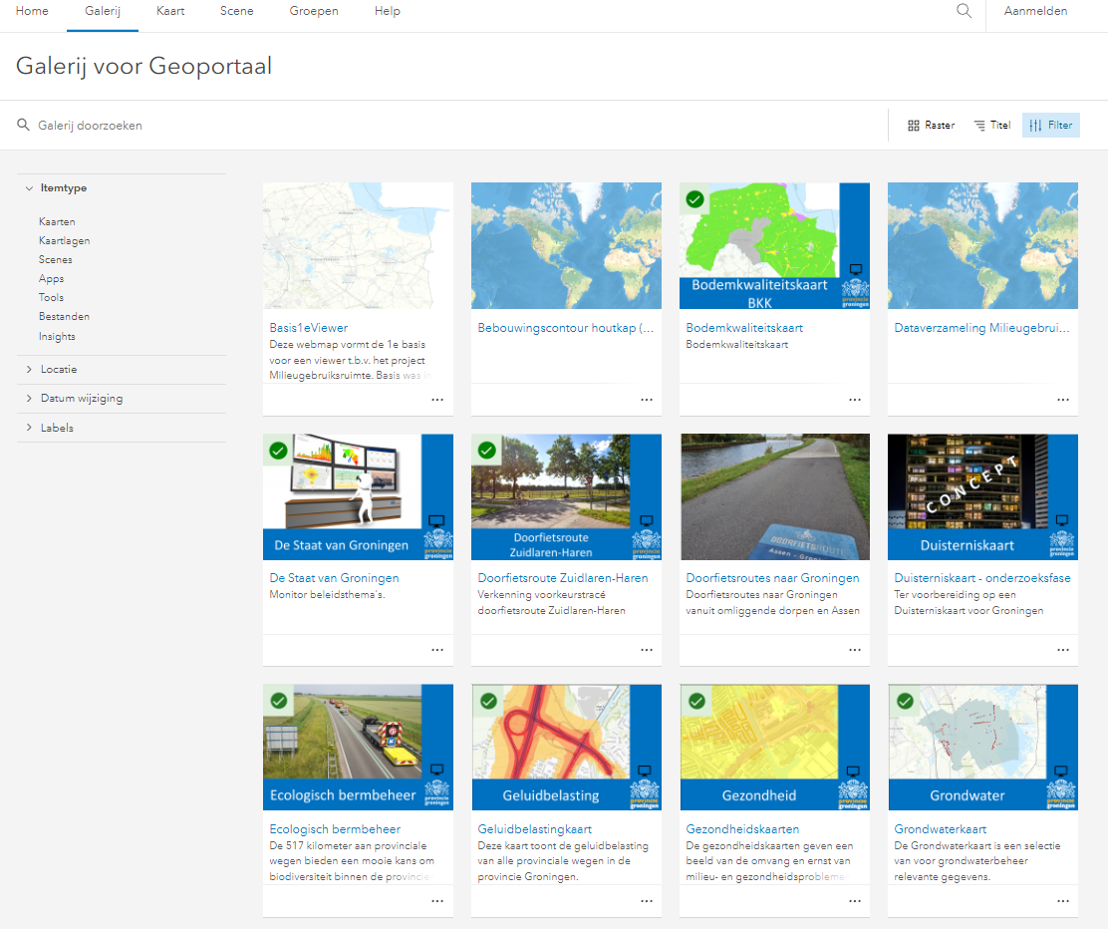
Task: Click the green checkmark on Ecologisch bermbeheer thumbnail
Action: coord(279,701)
